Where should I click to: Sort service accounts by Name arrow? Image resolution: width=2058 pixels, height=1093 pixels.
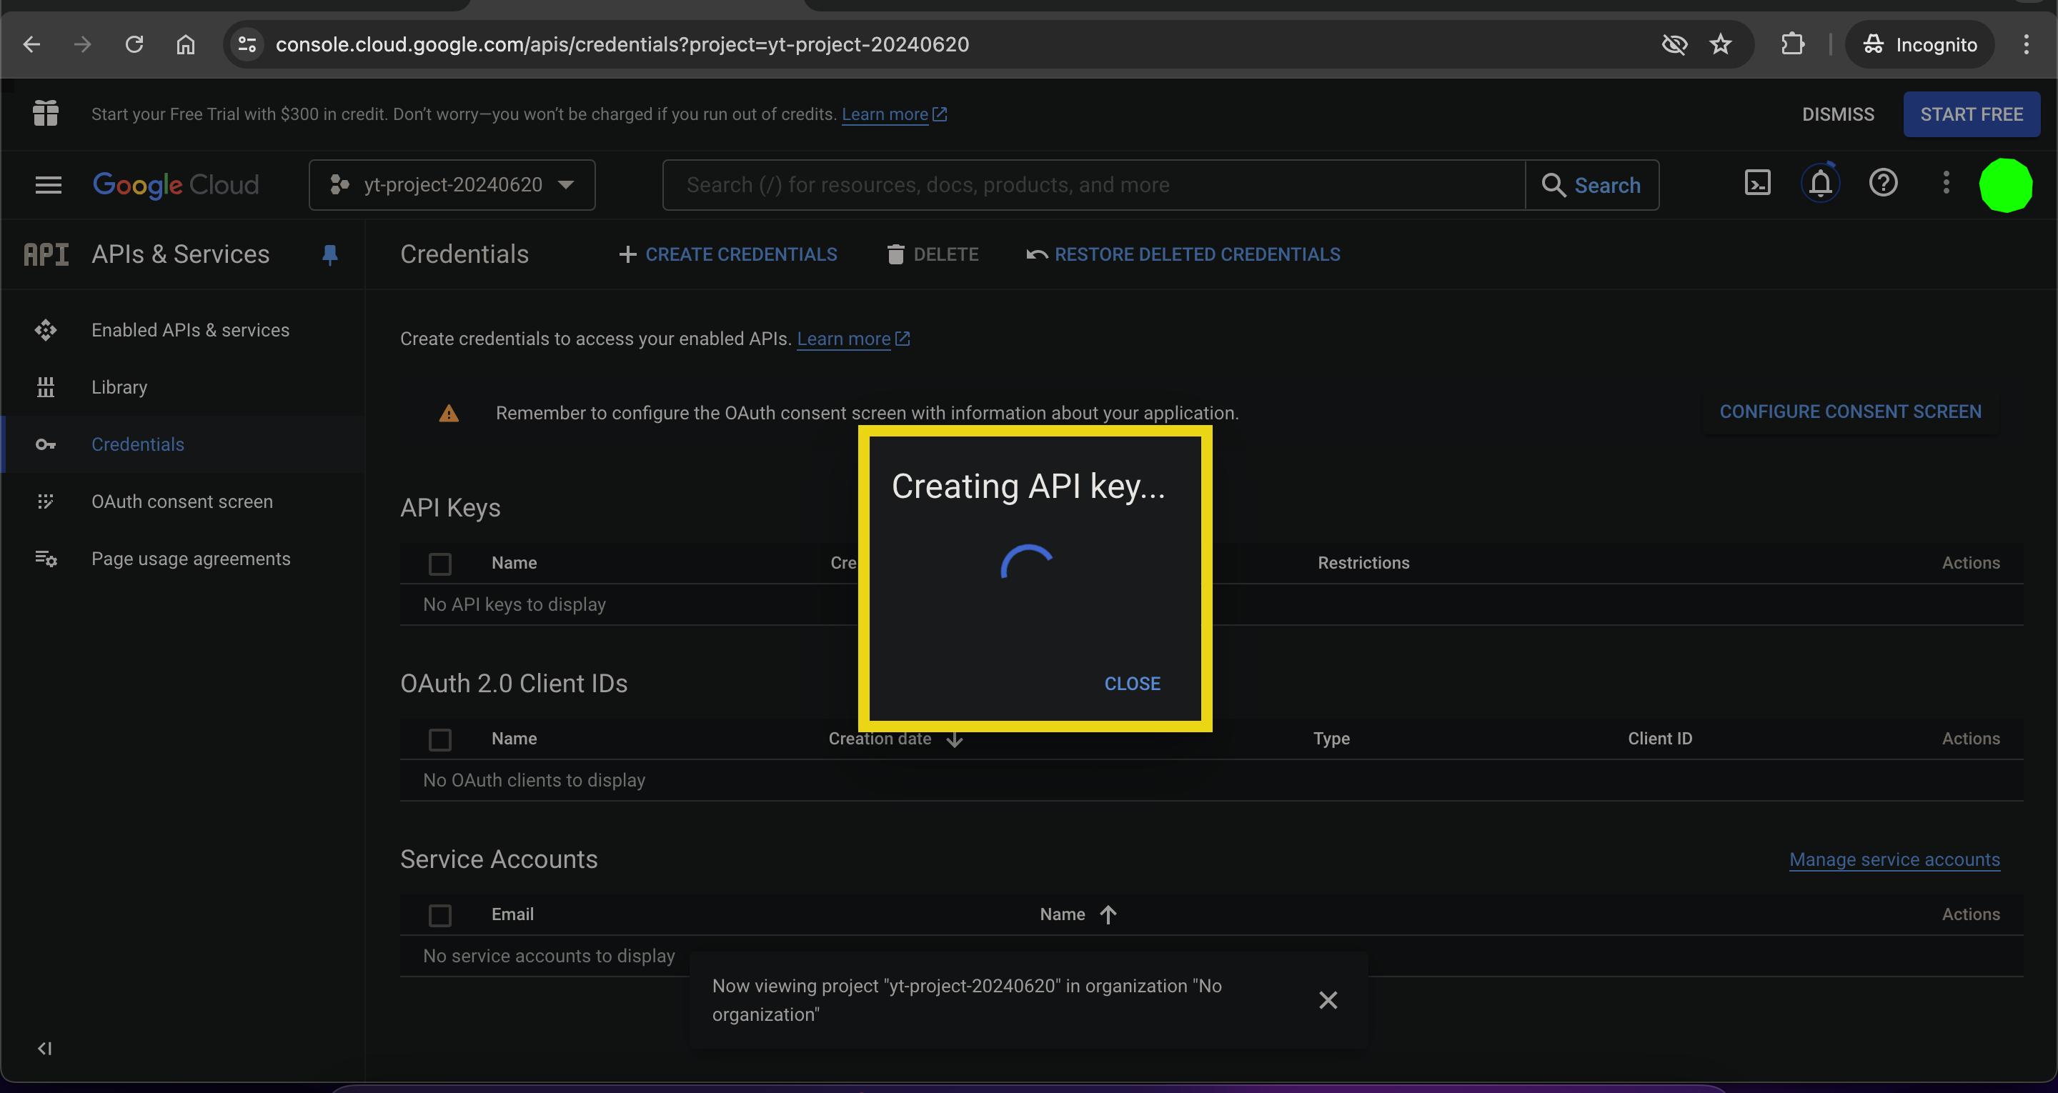click(x=1108, y=915)
